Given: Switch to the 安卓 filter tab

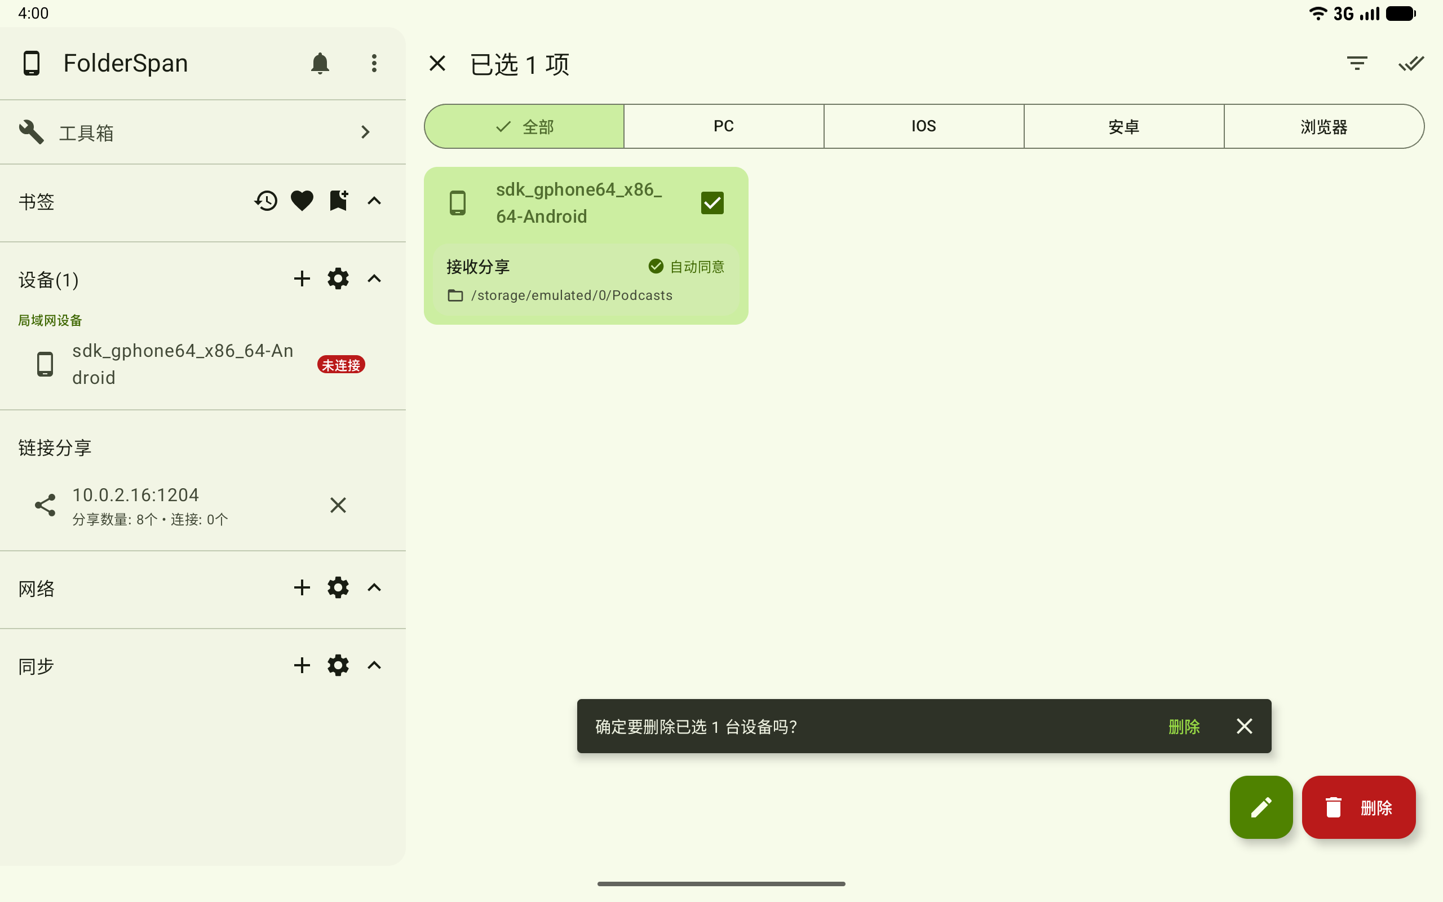Looking at the screenshot, I should point(1124,126).
